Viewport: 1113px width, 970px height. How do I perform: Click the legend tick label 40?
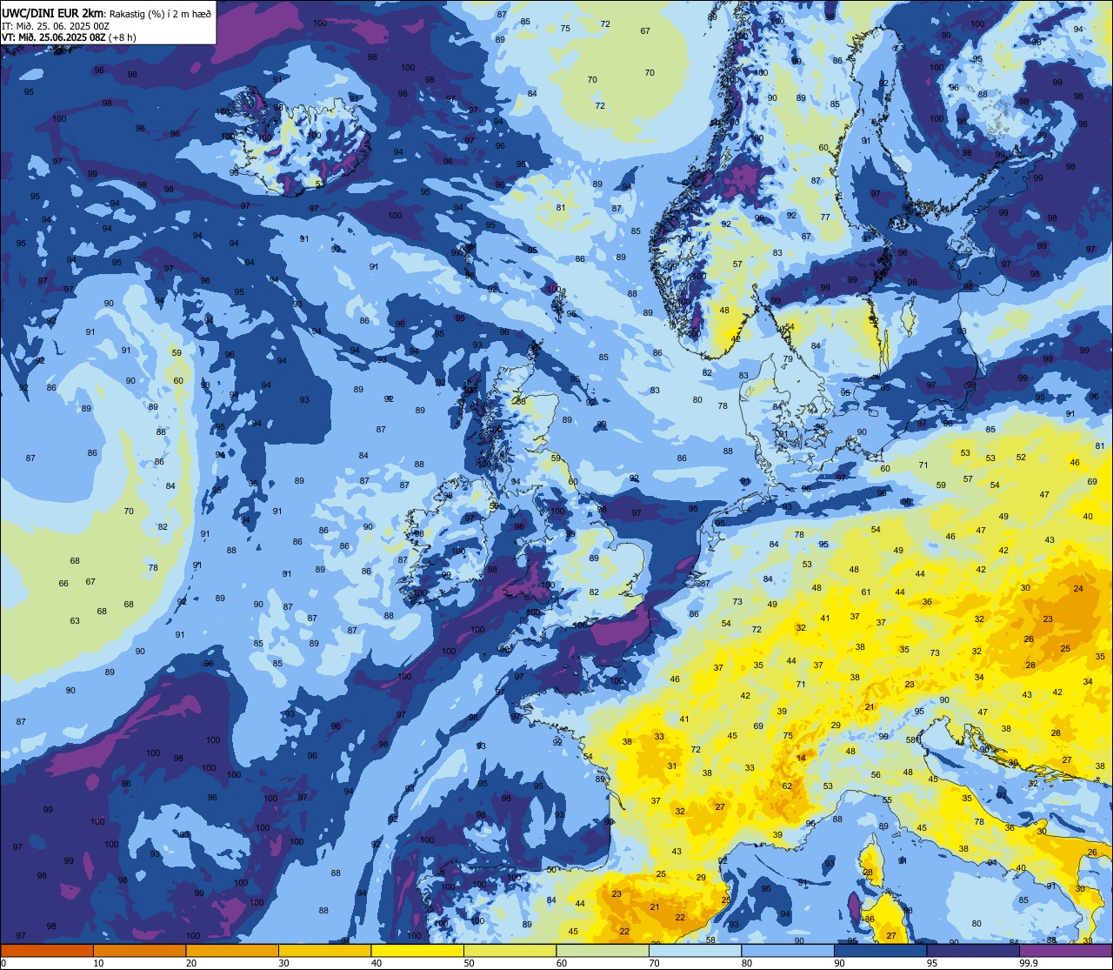377,963
